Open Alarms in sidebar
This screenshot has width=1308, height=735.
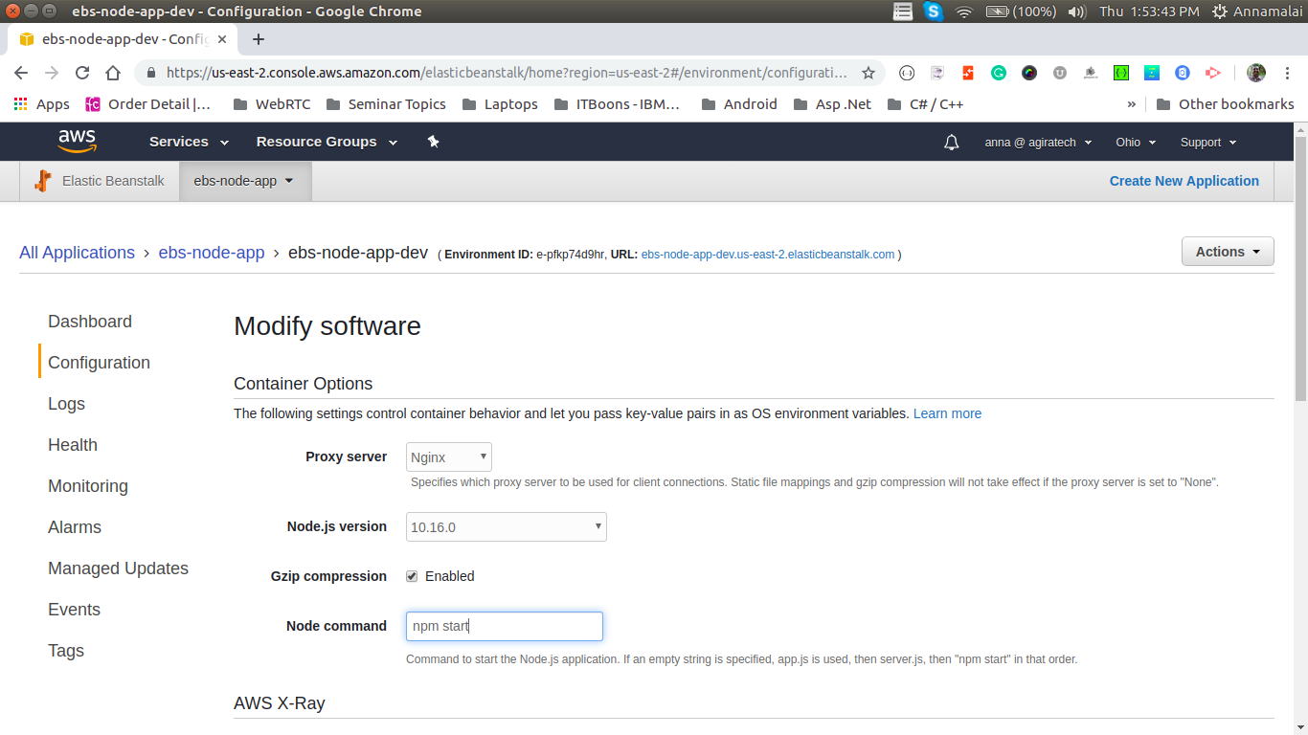pos(75,527)
